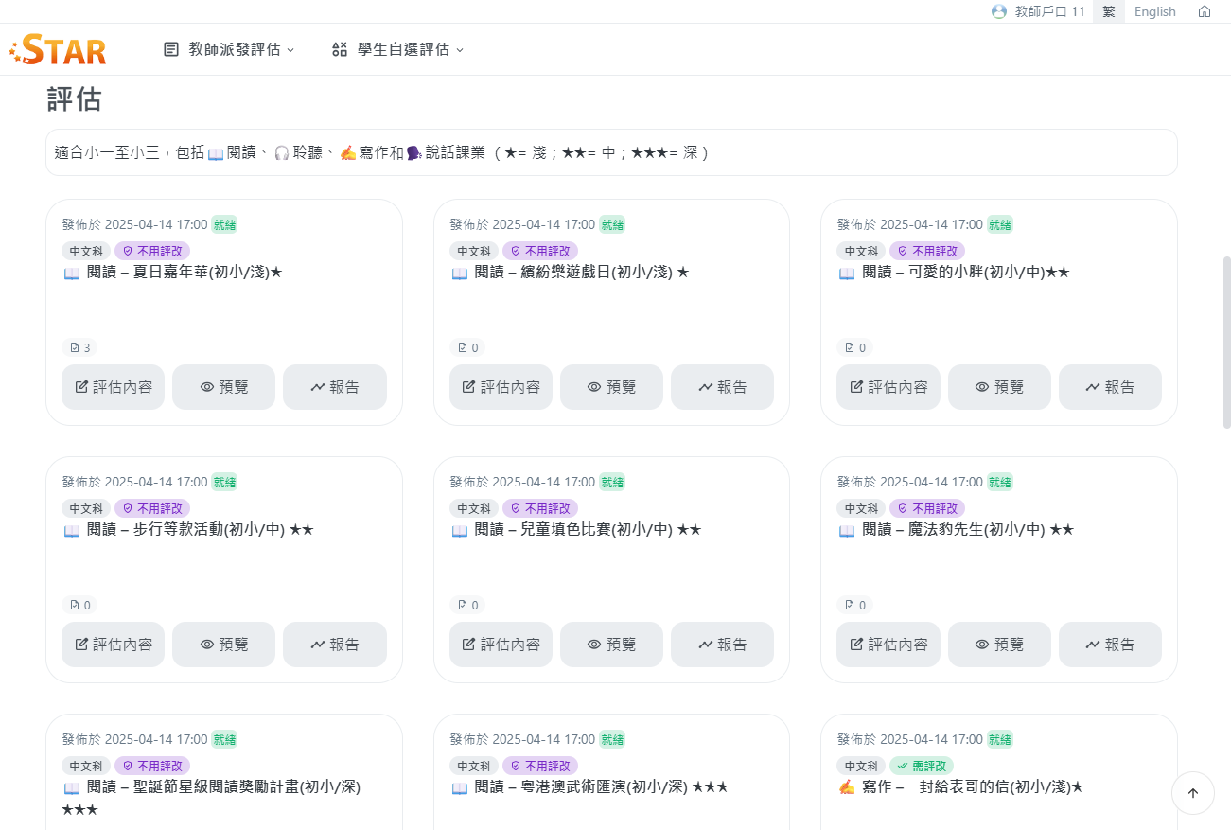The height and width of the screenshot is (830, 1231).
Task: Preview the 夏日嘉年華 reading assessment
Action: click(223, 387)
